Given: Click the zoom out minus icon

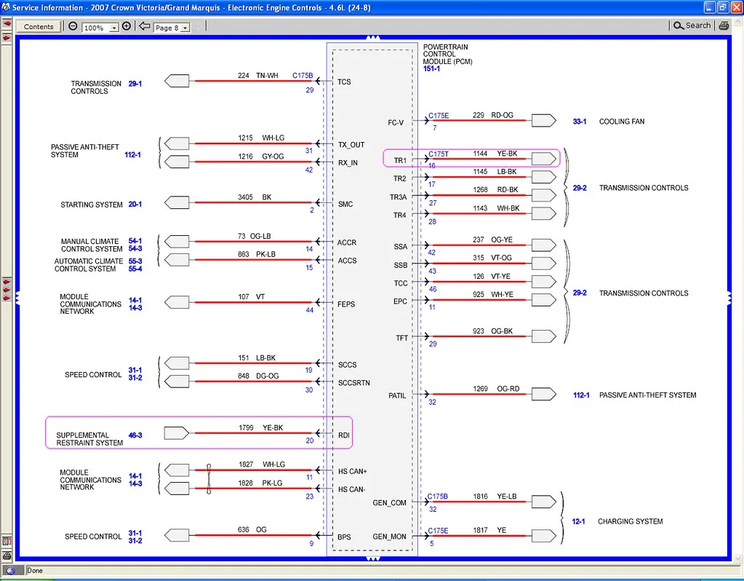Looking at the screenshot, I should click(x=73, y=26).
